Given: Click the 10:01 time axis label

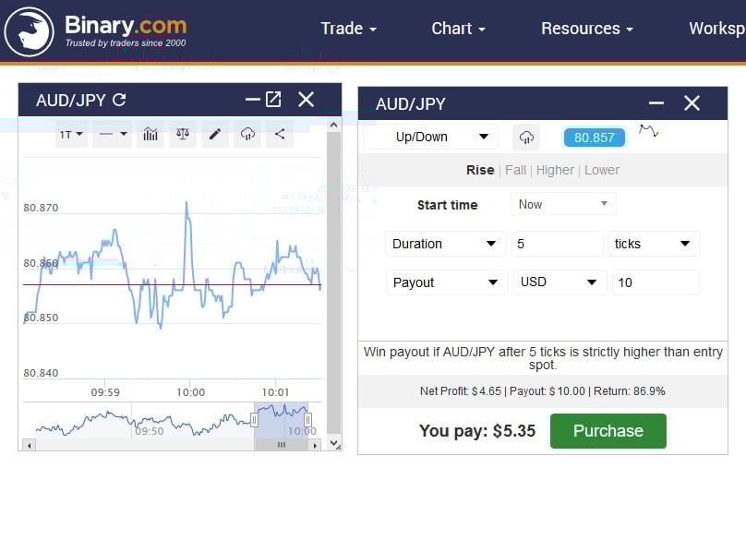Looking at the screenshot, I should point(275,392).
